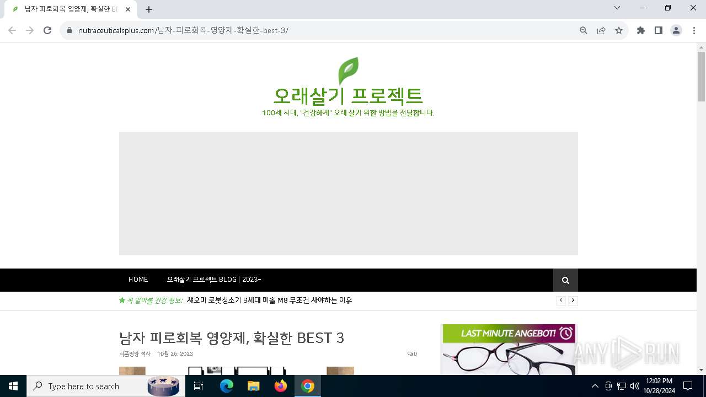Screen dimensions: 706x397
Task: Click the browser back arrow
Action: (x=12, y=30)
